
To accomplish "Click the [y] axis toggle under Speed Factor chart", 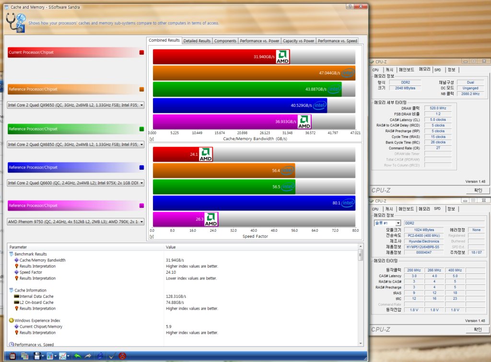I will tap(152, 236).
